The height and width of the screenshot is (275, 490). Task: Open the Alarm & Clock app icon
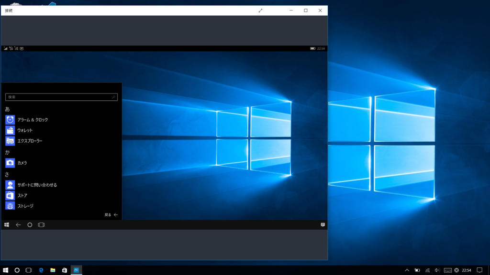(10, 120)
